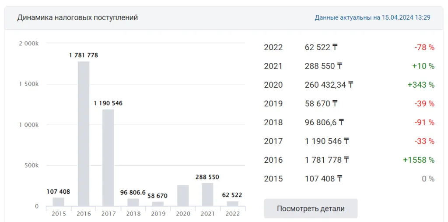
Task: Click the 2021 bar in the chart
Action: 207,194
